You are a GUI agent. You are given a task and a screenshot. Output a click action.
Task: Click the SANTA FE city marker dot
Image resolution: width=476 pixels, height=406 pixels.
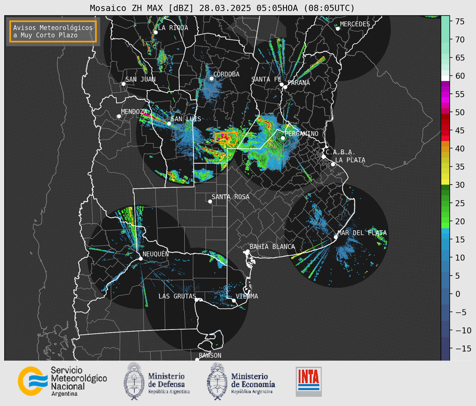(x=282, y=84)
